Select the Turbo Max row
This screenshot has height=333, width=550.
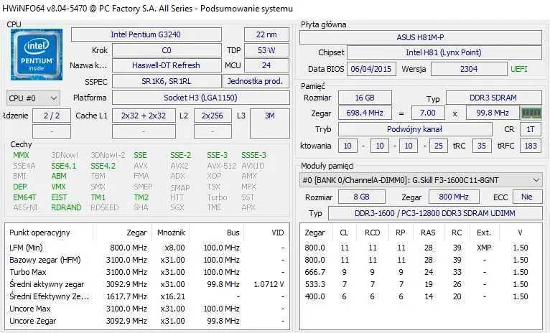tap(147, 273)
